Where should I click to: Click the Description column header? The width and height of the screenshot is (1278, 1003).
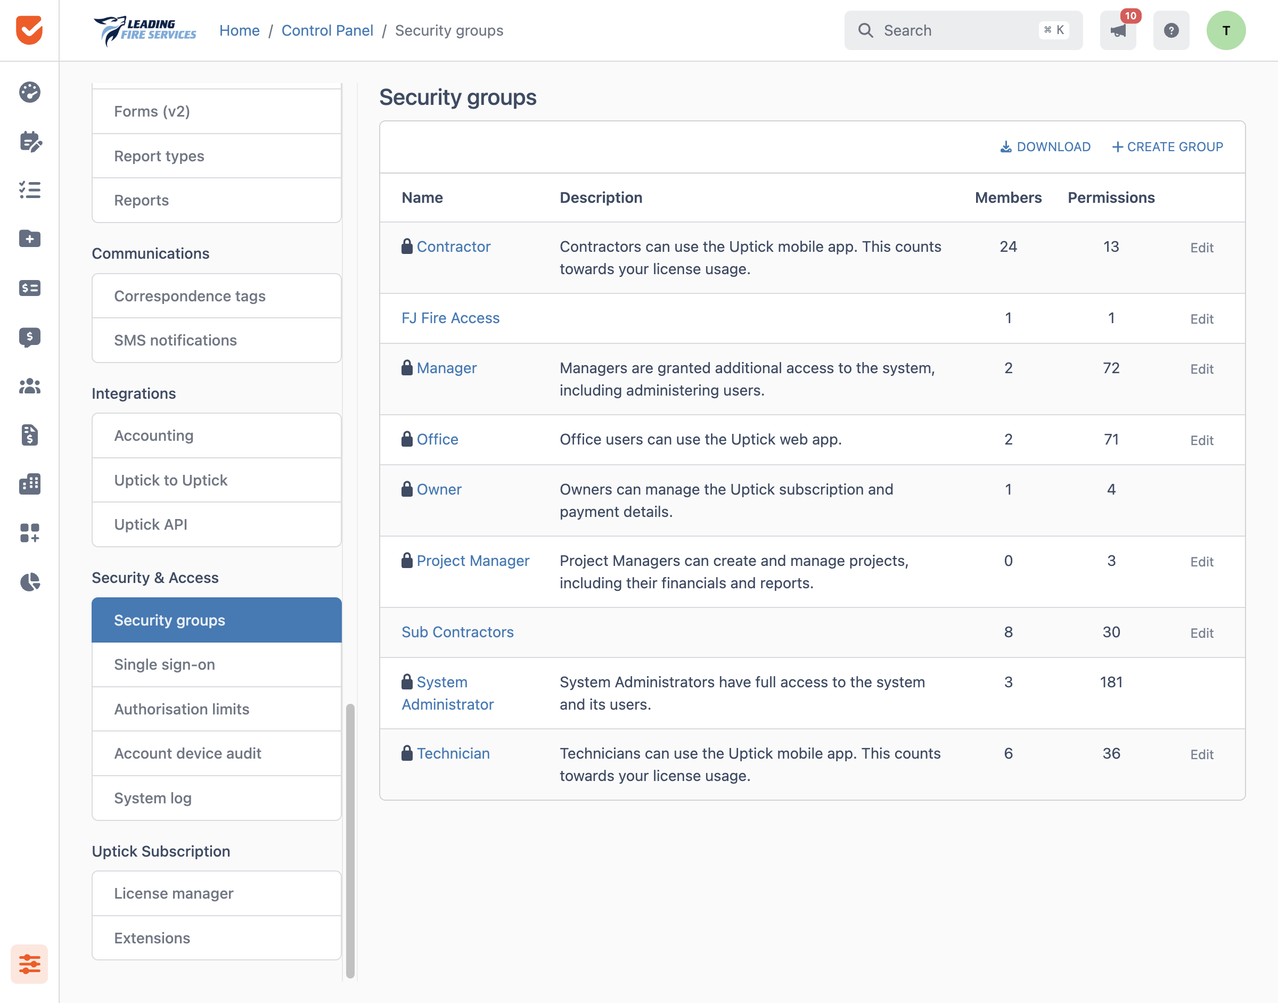pos(601,198)
